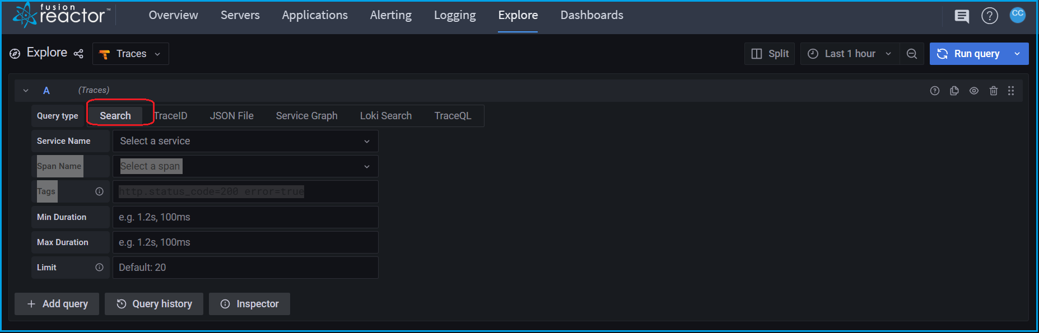Duplicate query A with the copy icon
Image resolution: width=1039 pixels, height=333 pixels.
tap(954, 91)
